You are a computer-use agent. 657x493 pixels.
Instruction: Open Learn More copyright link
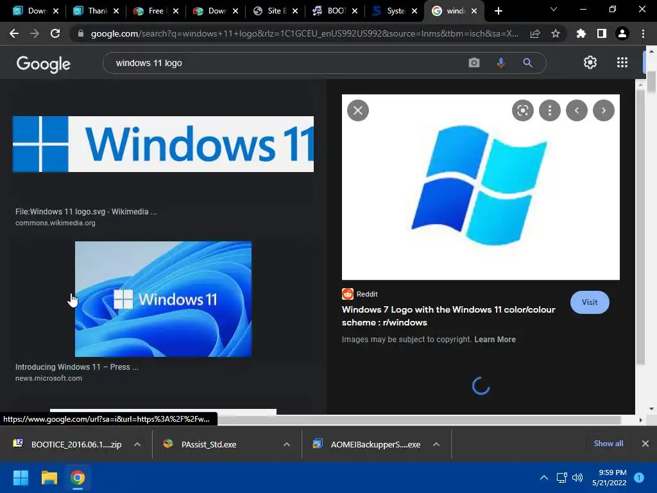coord(495,339)
